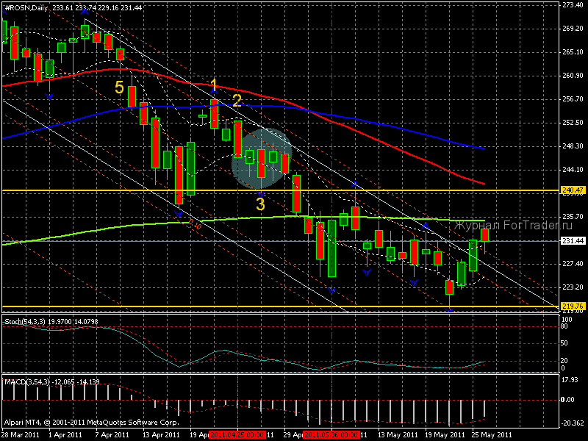This screenshot has width=588, height=441.
Task: Click the red 2011.04.25 00:00 date tag
Action: pos(237,434)
